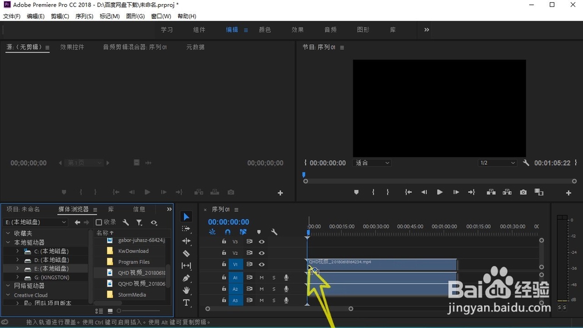The height and width of the screenshot is (328, 583).
Task: Expand the C: drive node
Action: pos(17,251)
